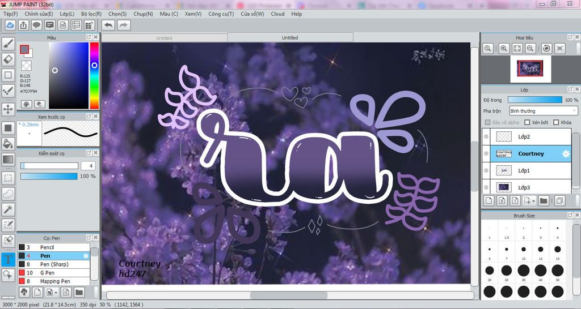Select the Lasso selection tool
Screen dimensions: 581x309
click(x=8, y=194)
